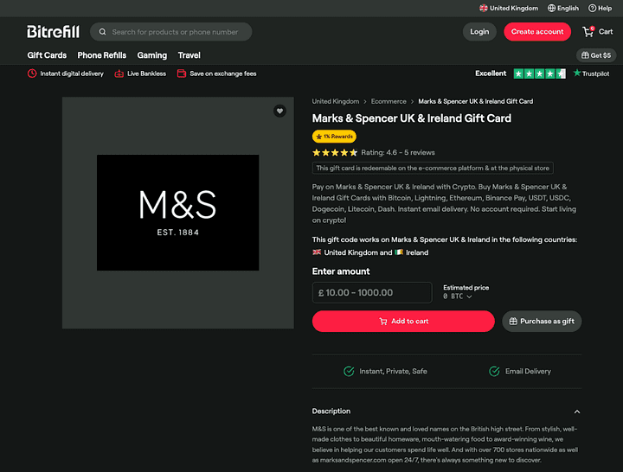Click the Rating: 4.6 - 5 reviews text
This screenshot has width=623, height=472.
398,152
